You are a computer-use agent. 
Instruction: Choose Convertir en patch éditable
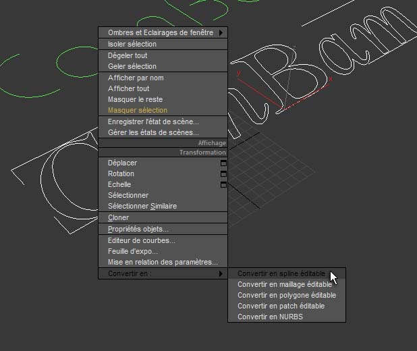287,306
